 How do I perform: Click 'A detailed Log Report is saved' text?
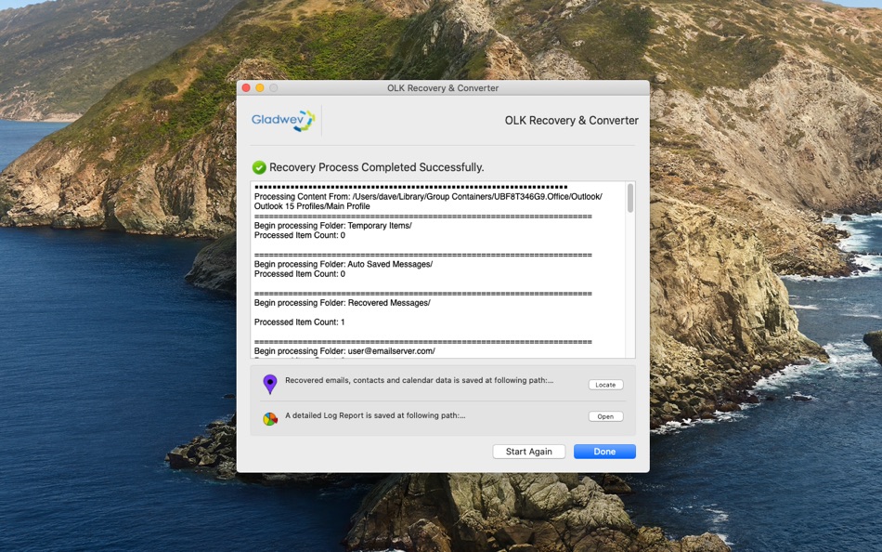375,415
